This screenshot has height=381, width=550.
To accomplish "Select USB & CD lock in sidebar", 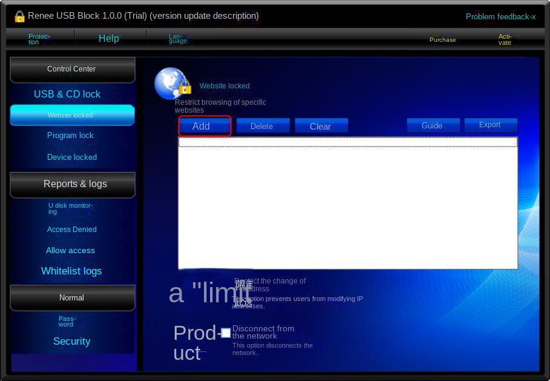I will (67, 94).
